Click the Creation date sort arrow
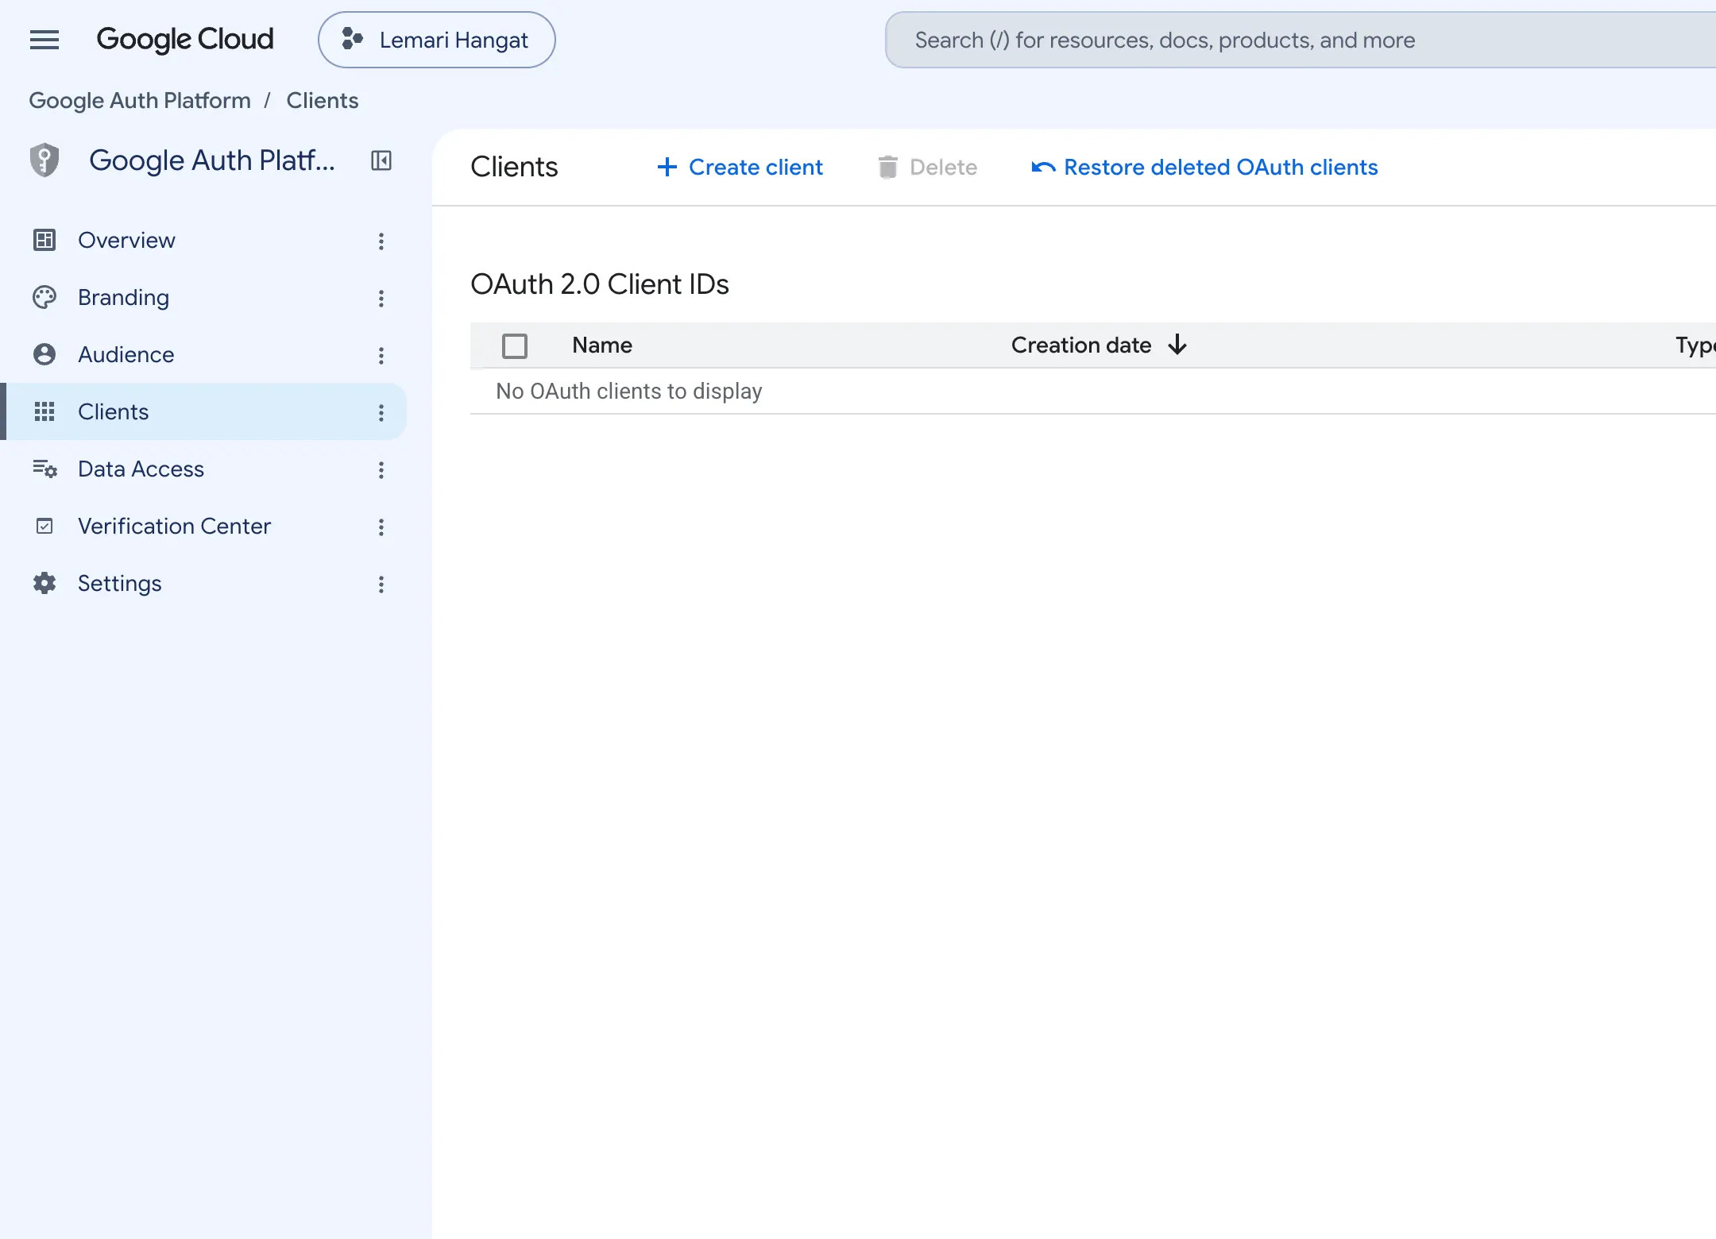 click(1177, 345)
